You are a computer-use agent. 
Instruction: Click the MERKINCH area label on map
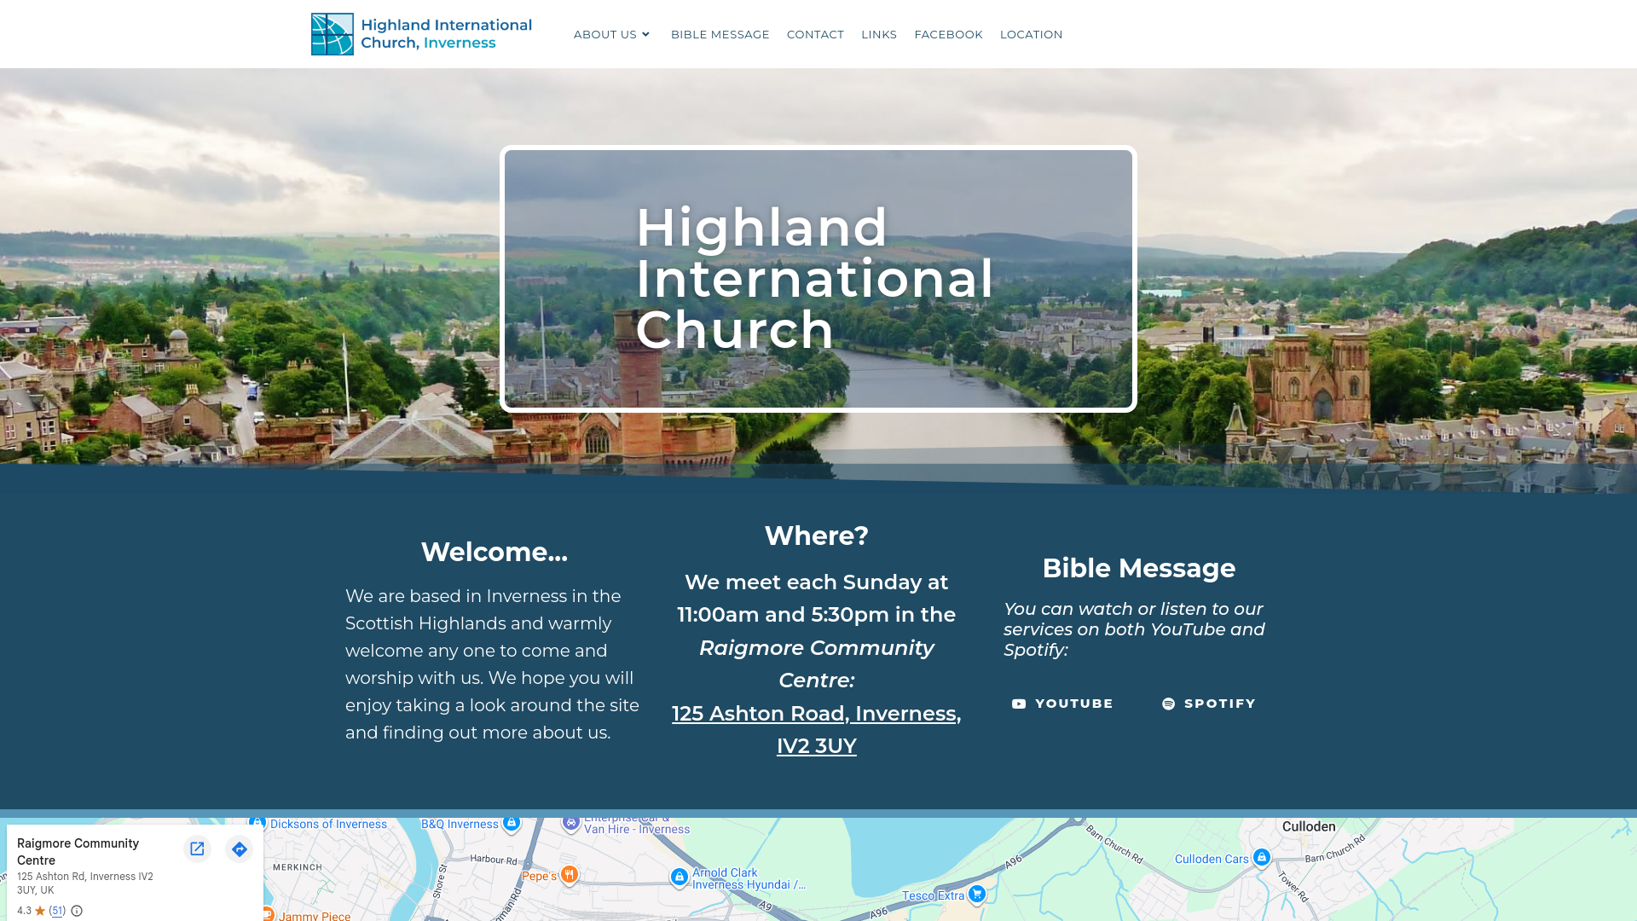point(298,867)
